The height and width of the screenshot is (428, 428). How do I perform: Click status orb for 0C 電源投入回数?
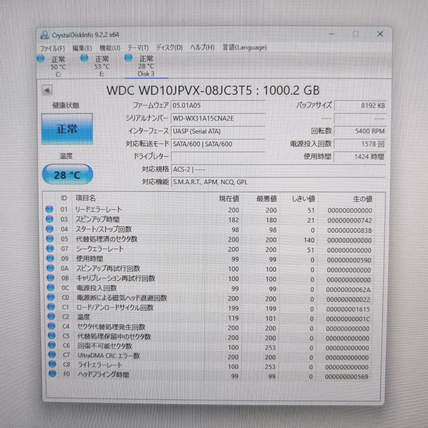click(51, 287)
